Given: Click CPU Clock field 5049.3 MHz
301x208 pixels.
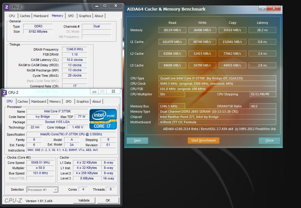Looking at the screenshot, I should pos(217,84).
